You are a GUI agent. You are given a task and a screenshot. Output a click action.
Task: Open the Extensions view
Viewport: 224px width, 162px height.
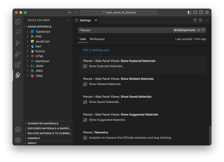17,64
